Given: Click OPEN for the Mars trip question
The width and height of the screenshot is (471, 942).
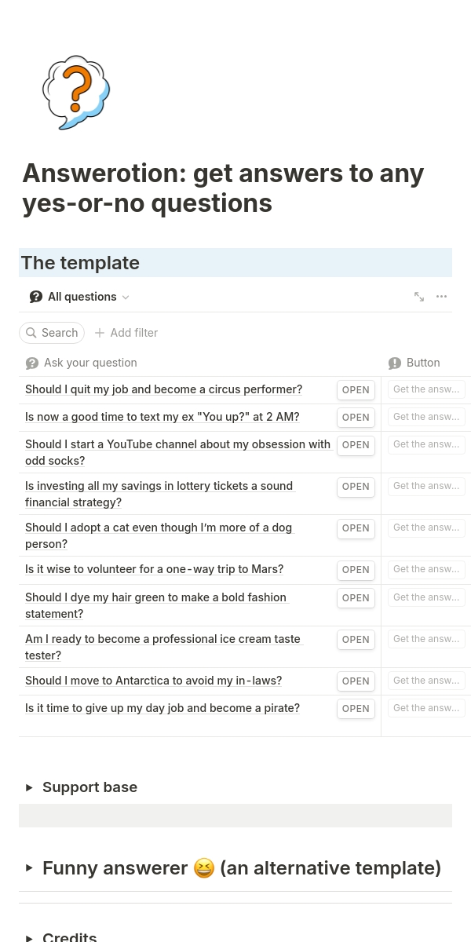Looking at the screenshot, I should click(x=356, y=570).
